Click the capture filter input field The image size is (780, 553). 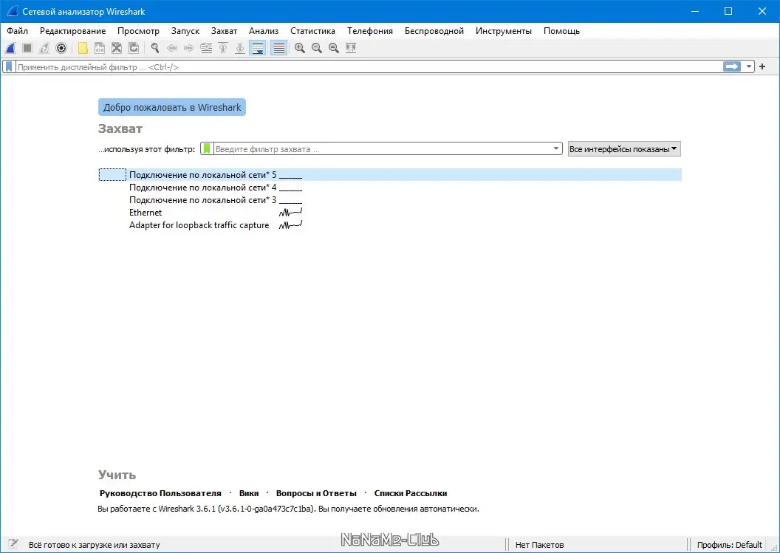(x=382, y=148)
